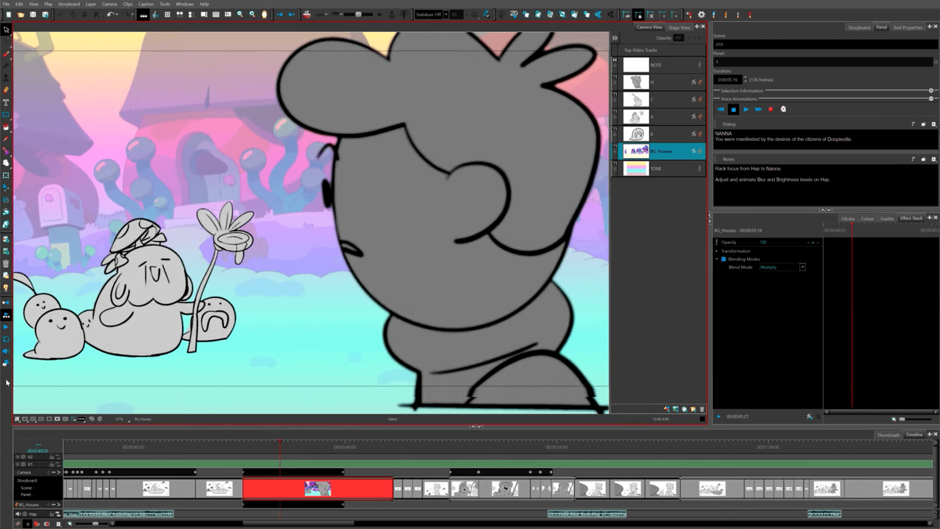Click the record voice annotation button
Image resolution: width=940 pixels, height=529 pixels.
771,110
